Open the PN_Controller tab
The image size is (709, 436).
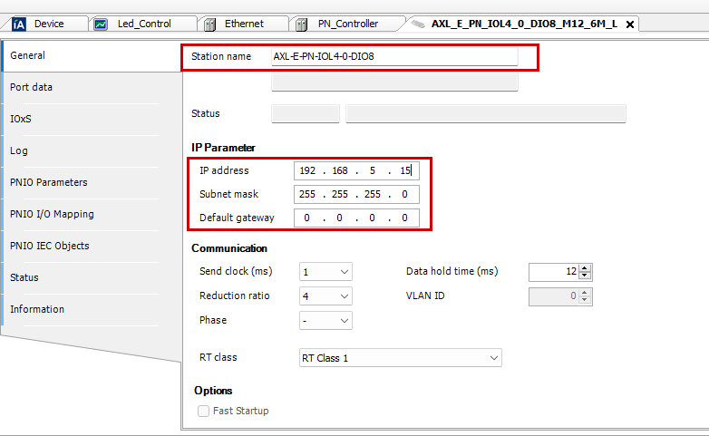click(348, 24)
